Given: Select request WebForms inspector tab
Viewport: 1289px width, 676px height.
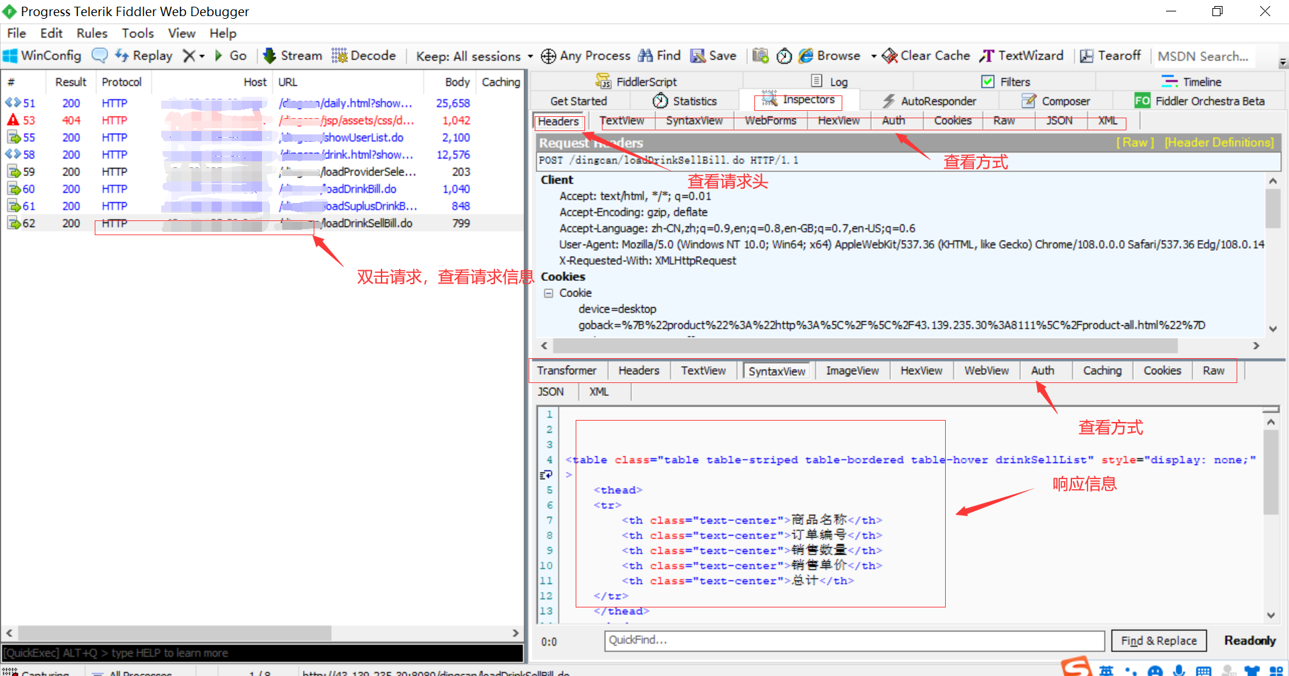Looking at the screenshot, I should [770, 121].
